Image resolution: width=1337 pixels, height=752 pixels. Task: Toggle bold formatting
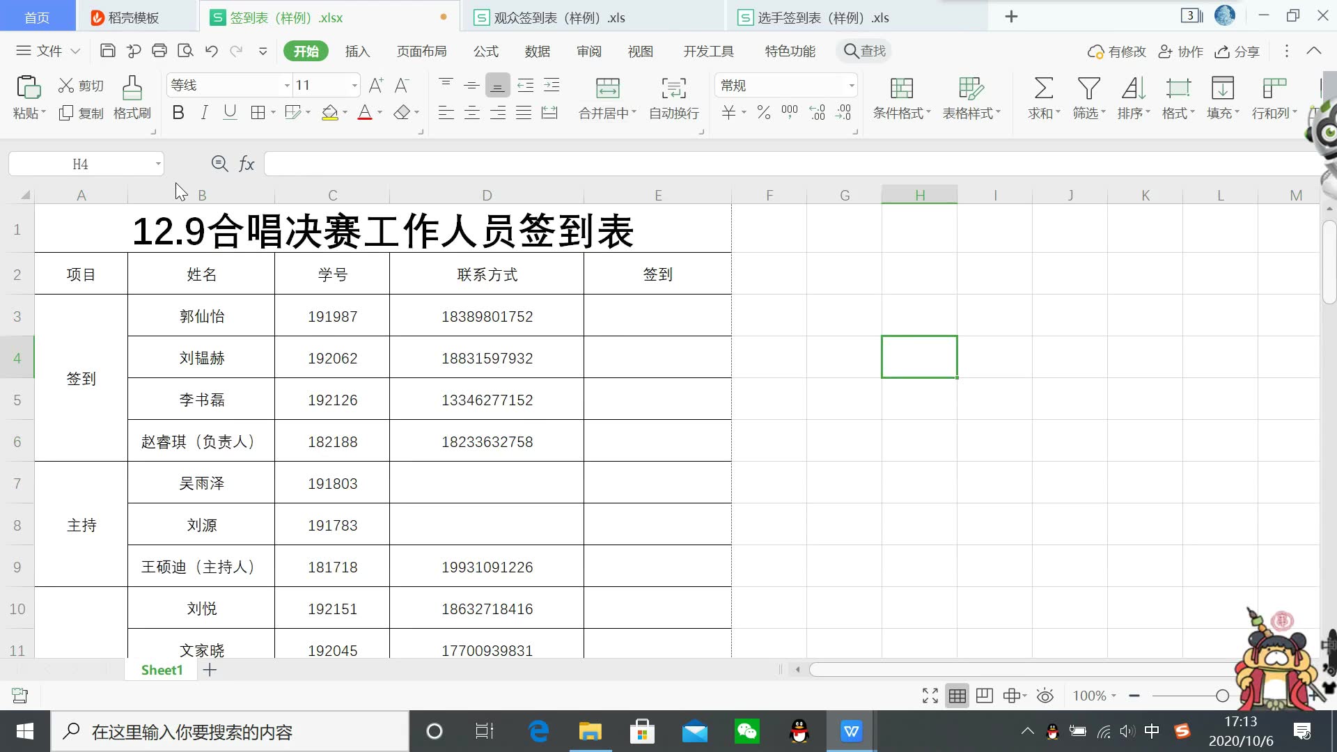tap(178, 112)
